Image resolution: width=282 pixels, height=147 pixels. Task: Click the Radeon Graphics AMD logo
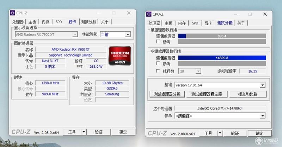coord(120,56)
